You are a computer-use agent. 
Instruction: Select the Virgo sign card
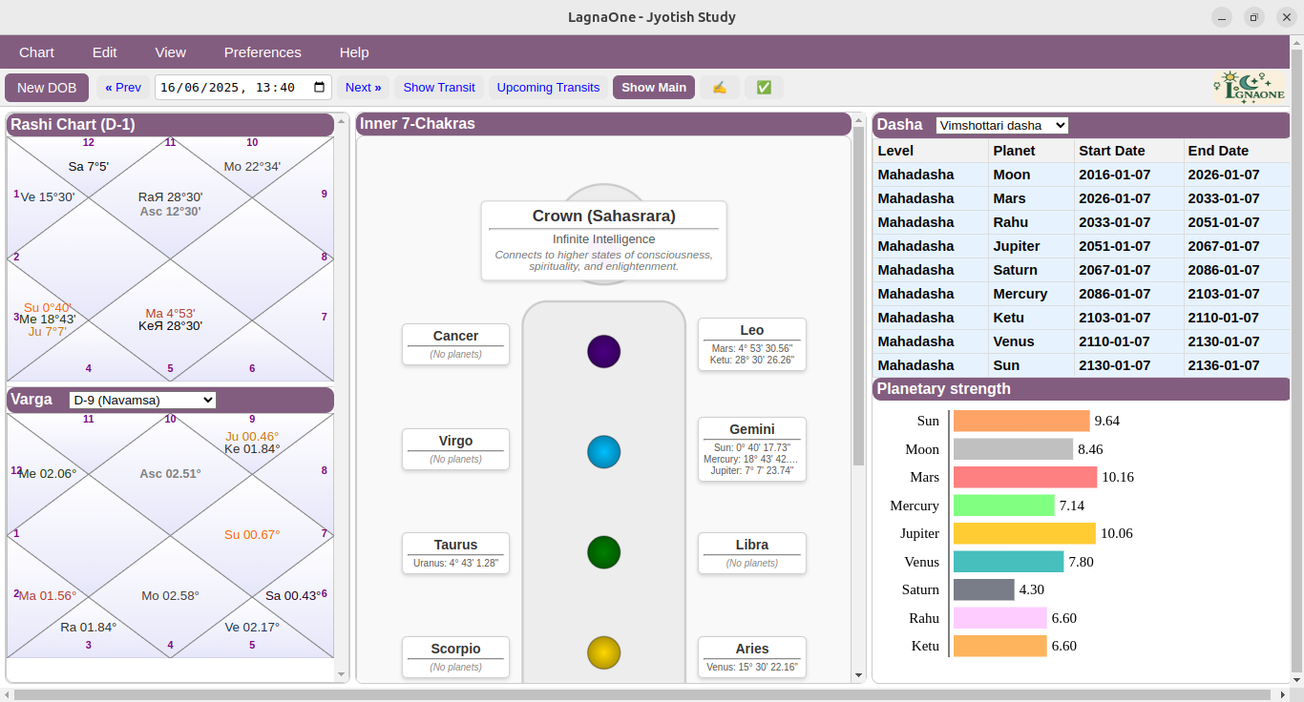(455, 448)
